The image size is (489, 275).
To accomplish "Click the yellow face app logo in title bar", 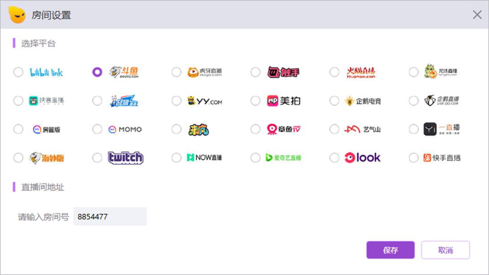I will pyautogui.click(x=17, y=15).
